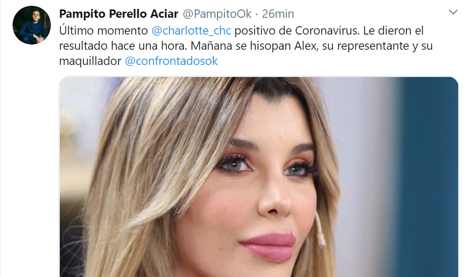This screenshot has width=465, height=277.
Task: Click the word Coronavirus in the tweet
Action: [x=327, y=30]
